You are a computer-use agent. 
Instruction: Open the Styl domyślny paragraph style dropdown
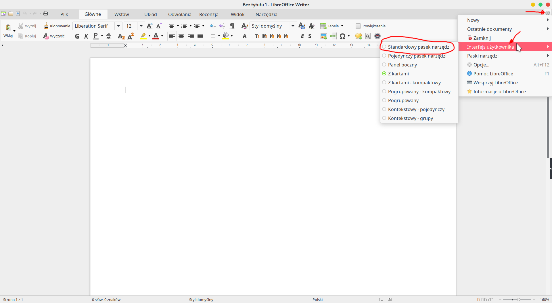(x=293, y=26)
